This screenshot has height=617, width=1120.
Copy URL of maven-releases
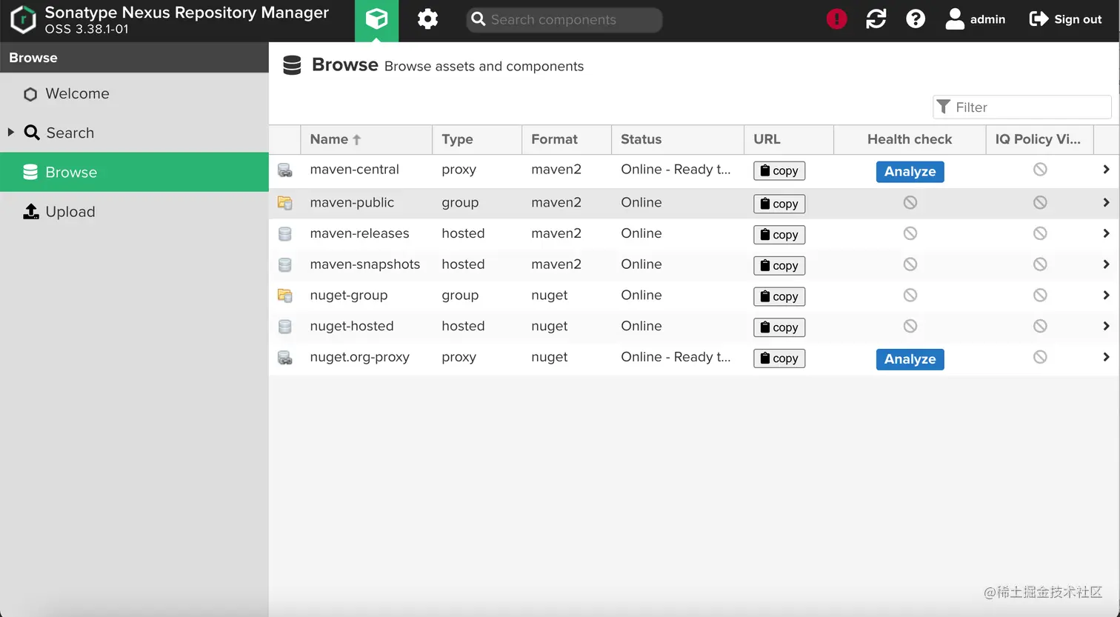point(779,235)
